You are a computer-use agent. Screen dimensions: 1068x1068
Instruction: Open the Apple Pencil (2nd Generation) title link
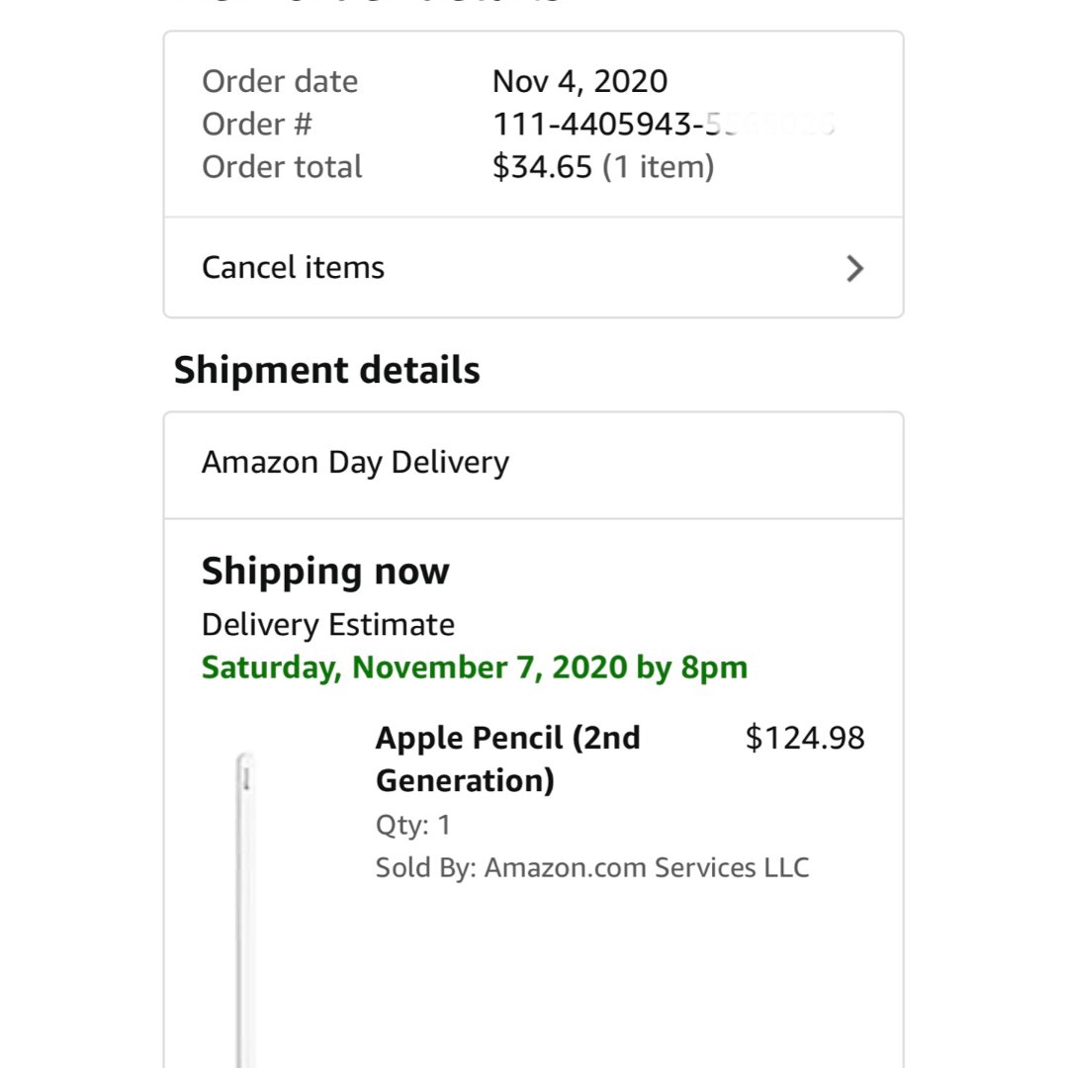[508, 758]
